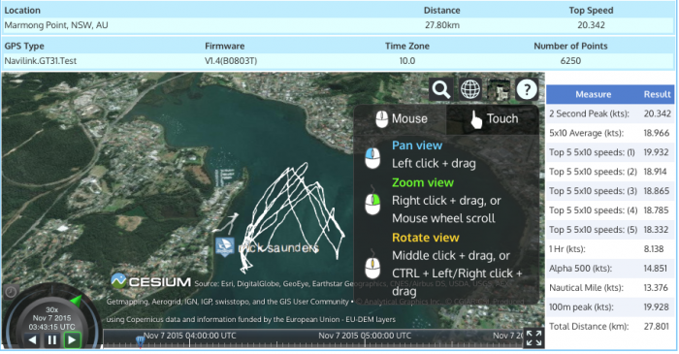Switch scene mode using globe icon
This screenshot has width=679, height=354.
[470, 89]
